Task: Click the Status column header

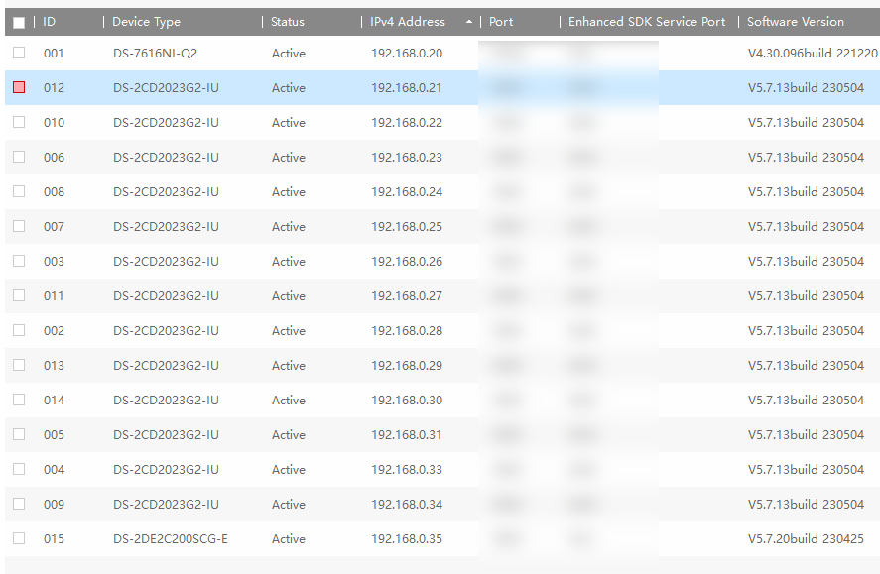Action: click(x=288, y=22)
